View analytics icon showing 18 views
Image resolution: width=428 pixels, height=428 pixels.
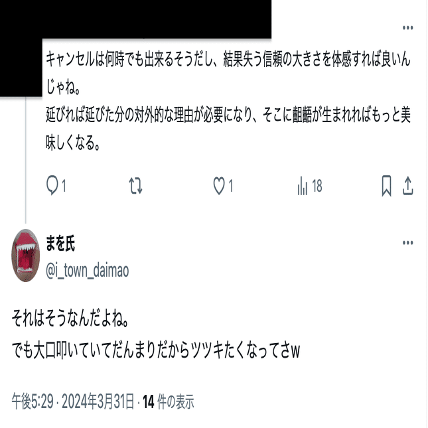click(303, 186)
